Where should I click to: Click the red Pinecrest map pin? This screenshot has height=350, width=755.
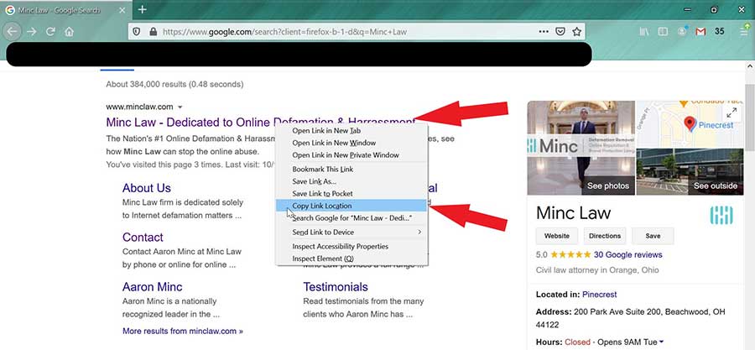[690, 124]
